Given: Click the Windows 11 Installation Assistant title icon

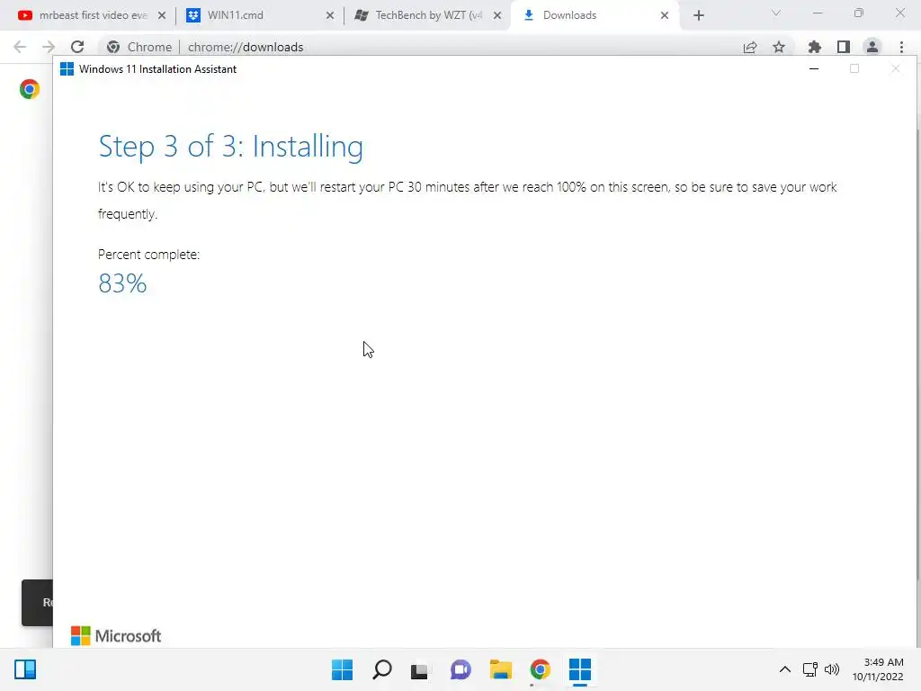Looking at the screenshot, I should tap(67, 69).
